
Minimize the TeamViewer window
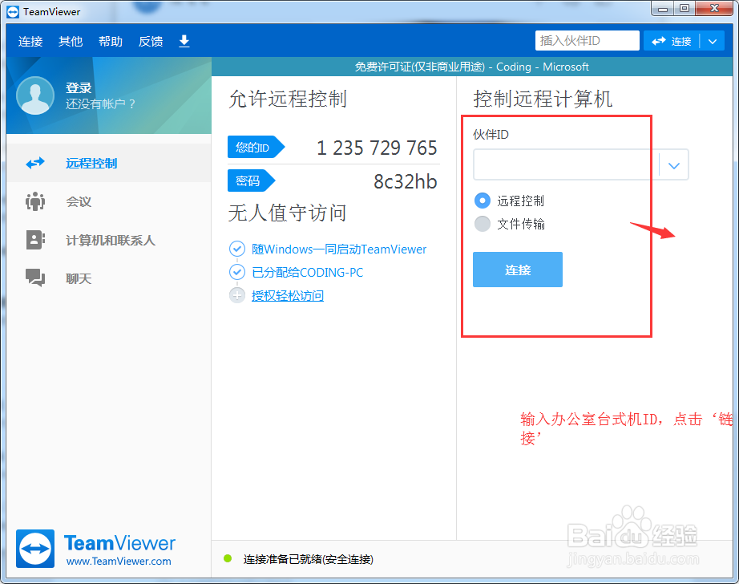pos(663,9)
